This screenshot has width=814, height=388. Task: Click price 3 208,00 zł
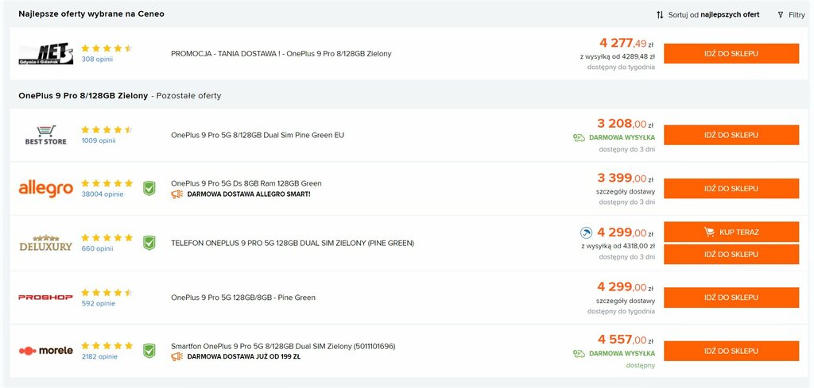[x=625, y=123]
